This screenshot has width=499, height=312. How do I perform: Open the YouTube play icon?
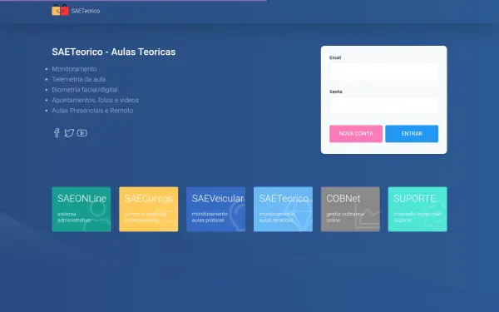pos(82,133)
